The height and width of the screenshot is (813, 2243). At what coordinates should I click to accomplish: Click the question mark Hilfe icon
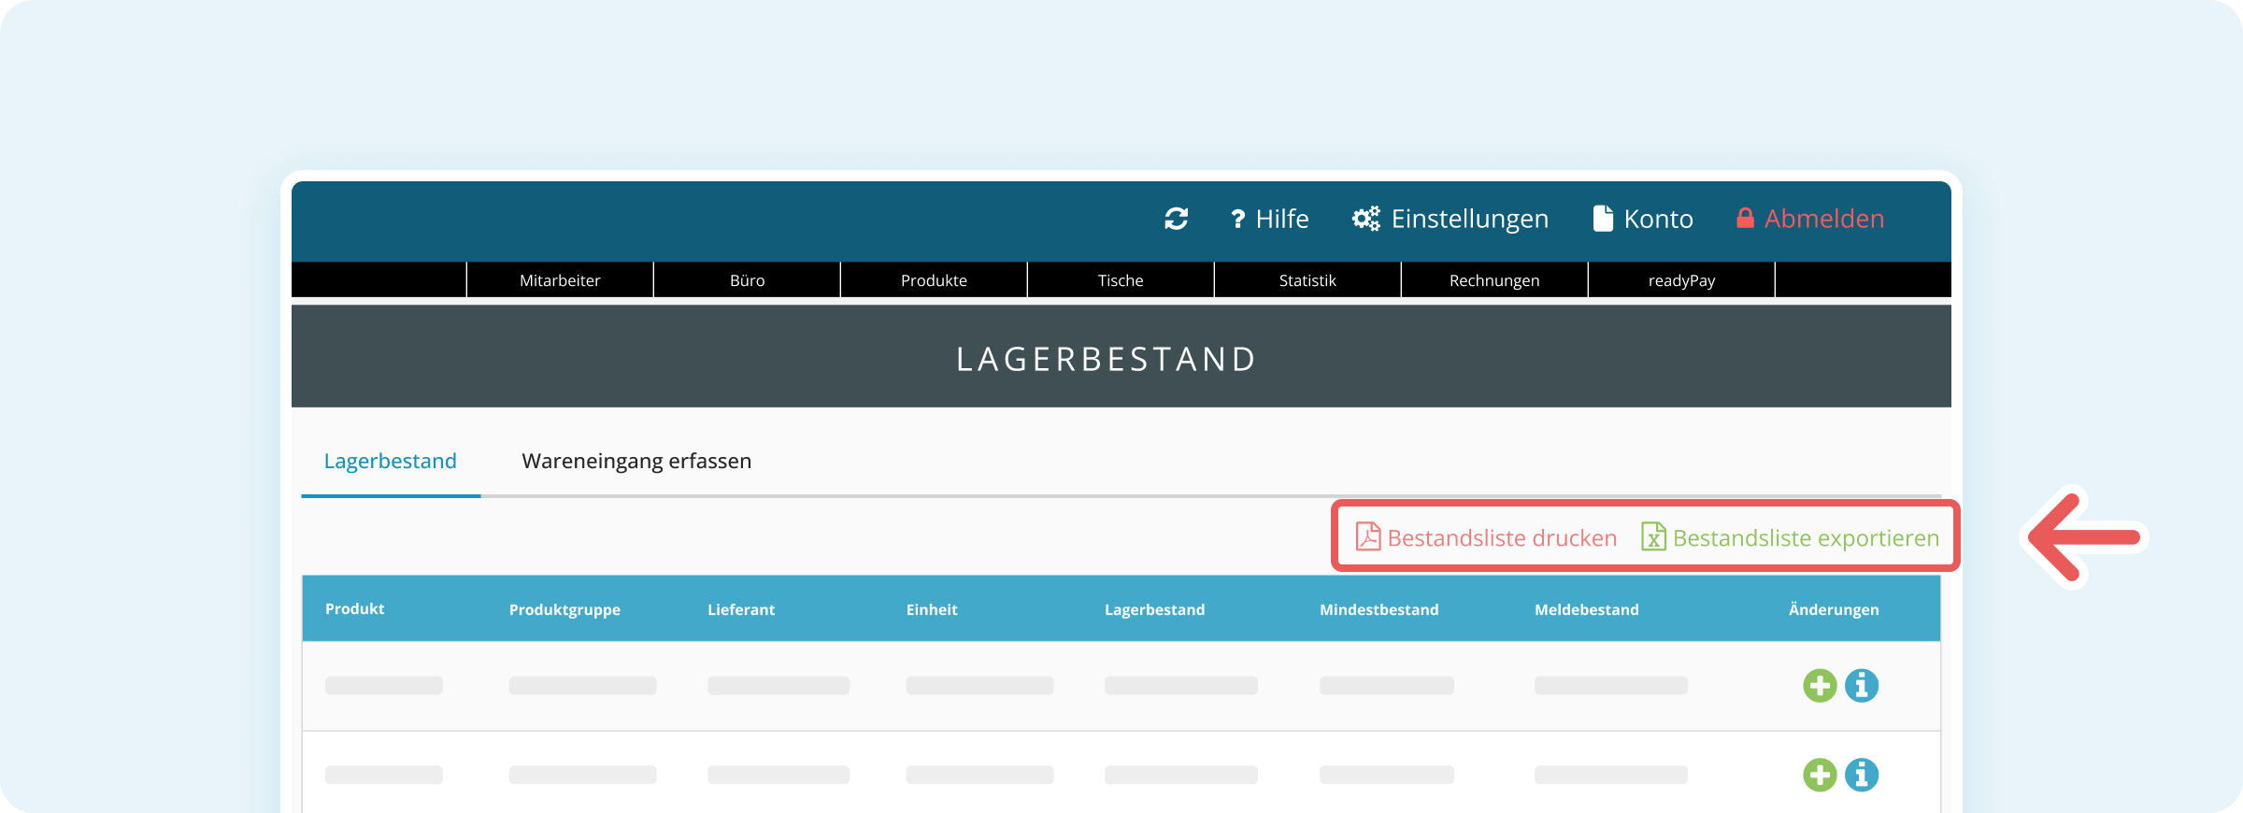(1238, 219)
